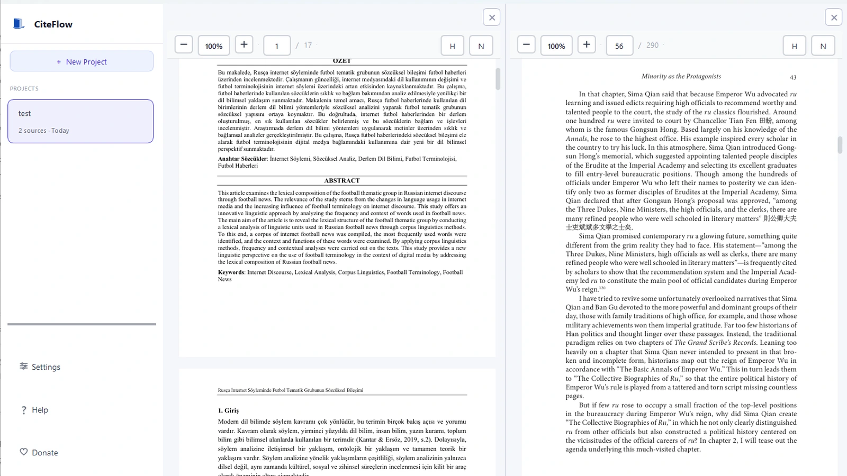The image size is (847, 476).
Task: Click the Donate heart icon
Action: [24, 452]
